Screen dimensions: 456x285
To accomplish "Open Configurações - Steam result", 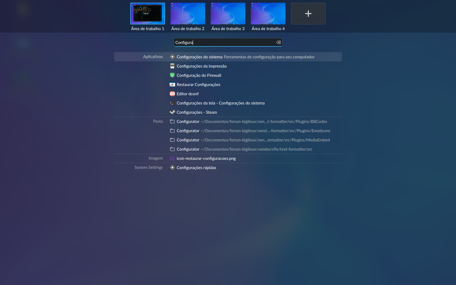I will point(228,112).
